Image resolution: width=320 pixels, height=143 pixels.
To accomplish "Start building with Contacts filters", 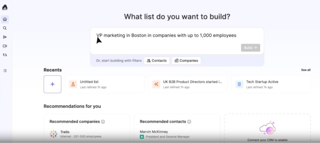I will [x=157, y=61].
